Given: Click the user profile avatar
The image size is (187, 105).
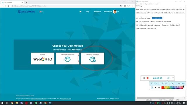Looking at the screenshot, I should click(115, 12).
